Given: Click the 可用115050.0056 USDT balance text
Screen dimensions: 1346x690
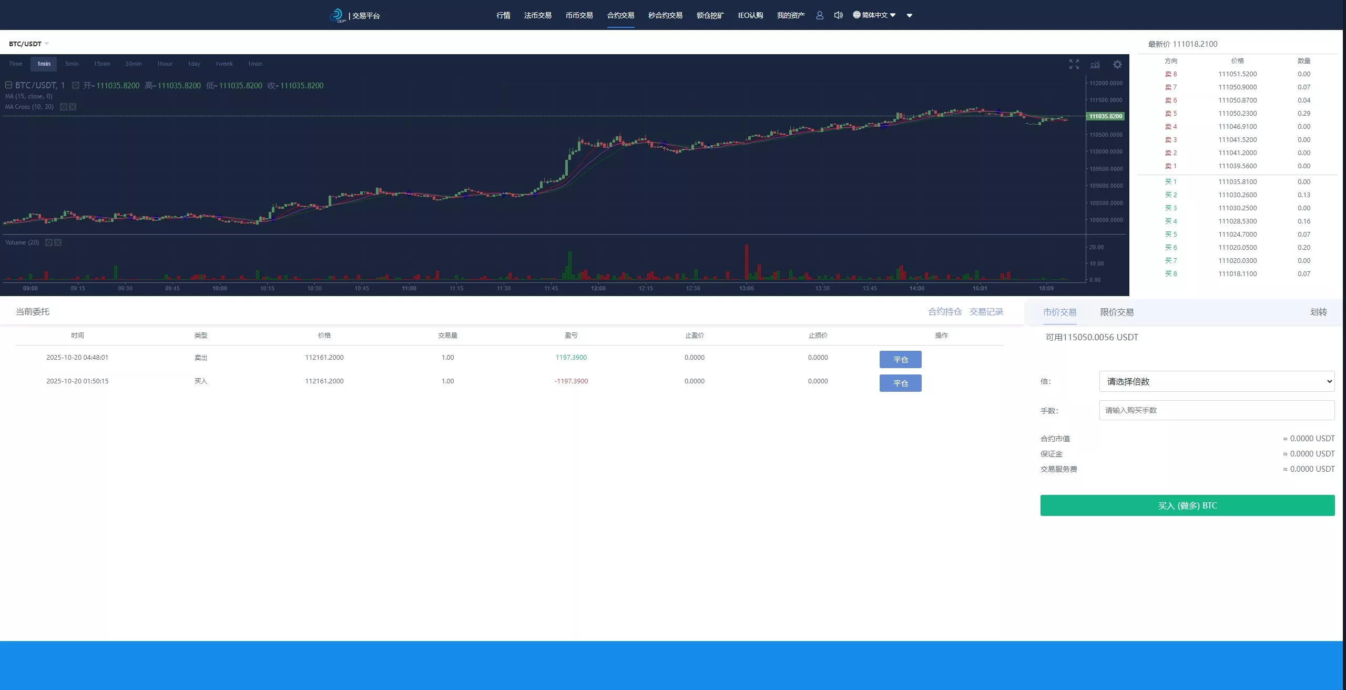Looking at the screenshot, I should [x=1092, y=337].
